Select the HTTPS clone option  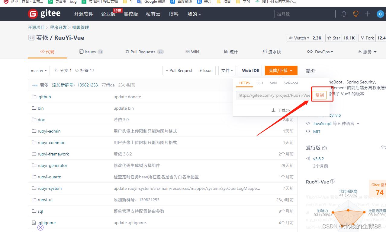click(x=244, y=83)
